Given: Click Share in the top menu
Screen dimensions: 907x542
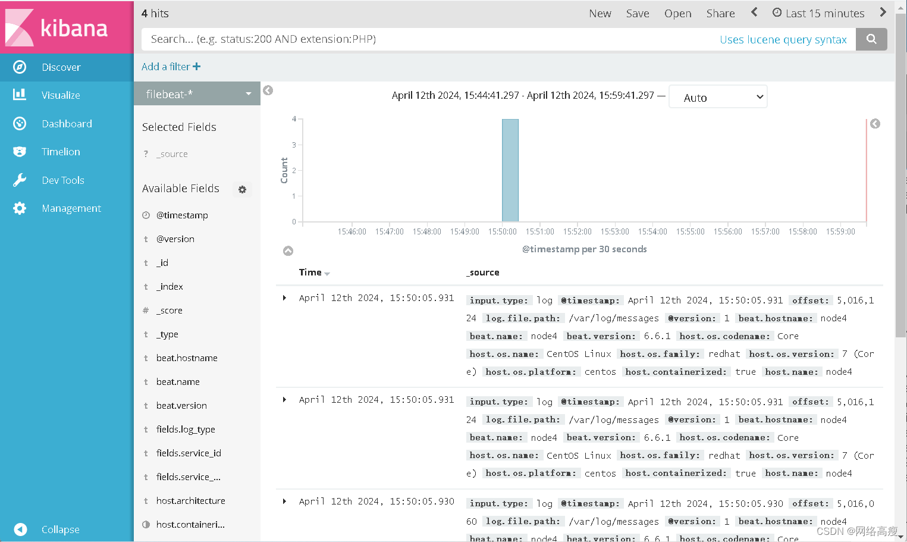Looking at the screenshot, I should (720, 13).
